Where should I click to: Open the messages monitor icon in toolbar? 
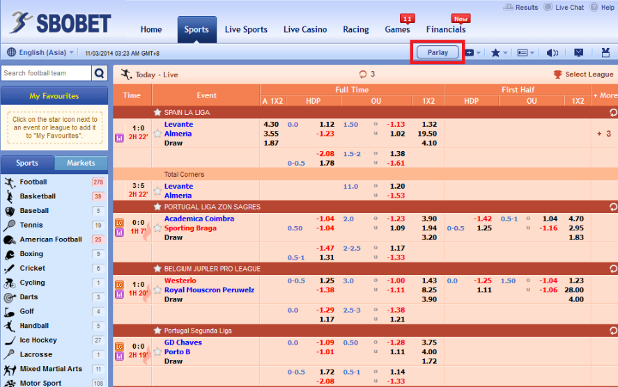tap(578, 53)
